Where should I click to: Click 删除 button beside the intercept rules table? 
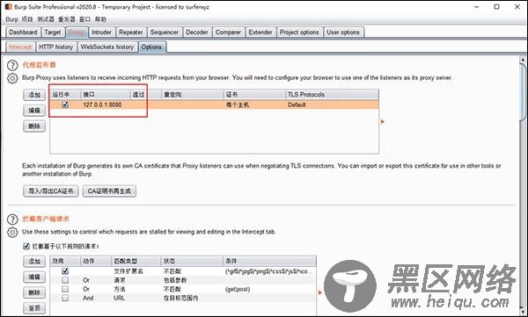point(34,292)
